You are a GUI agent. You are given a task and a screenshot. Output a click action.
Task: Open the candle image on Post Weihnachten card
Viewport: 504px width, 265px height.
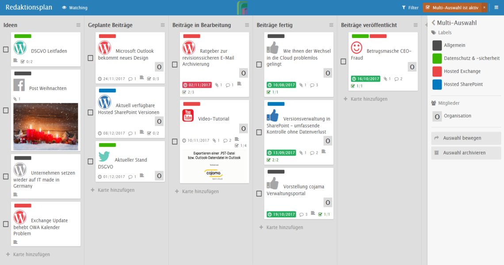point(46,126)
